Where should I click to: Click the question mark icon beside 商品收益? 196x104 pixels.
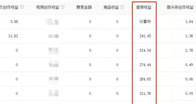pyautogui.click(x=122, y=7)
